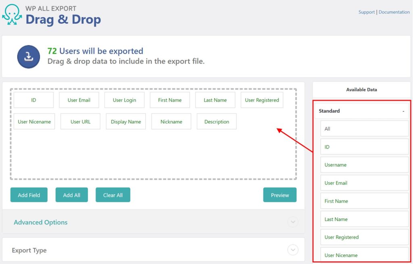Viewport: 413px width, 264px height.
Task: Collapse the Standard section in Available Data
Action: 403,111
